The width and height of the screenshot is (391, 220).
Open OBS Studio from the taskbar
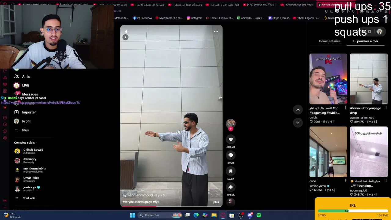tap(241, 215)
